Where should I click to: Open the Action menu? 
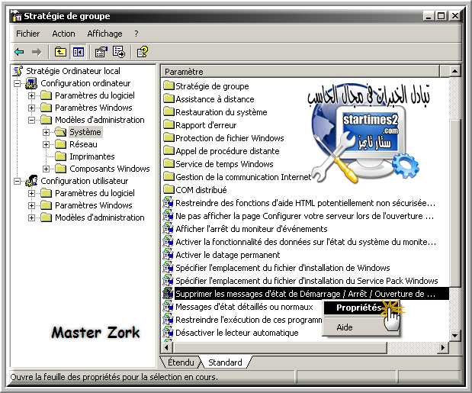click(x=63, y=34)
